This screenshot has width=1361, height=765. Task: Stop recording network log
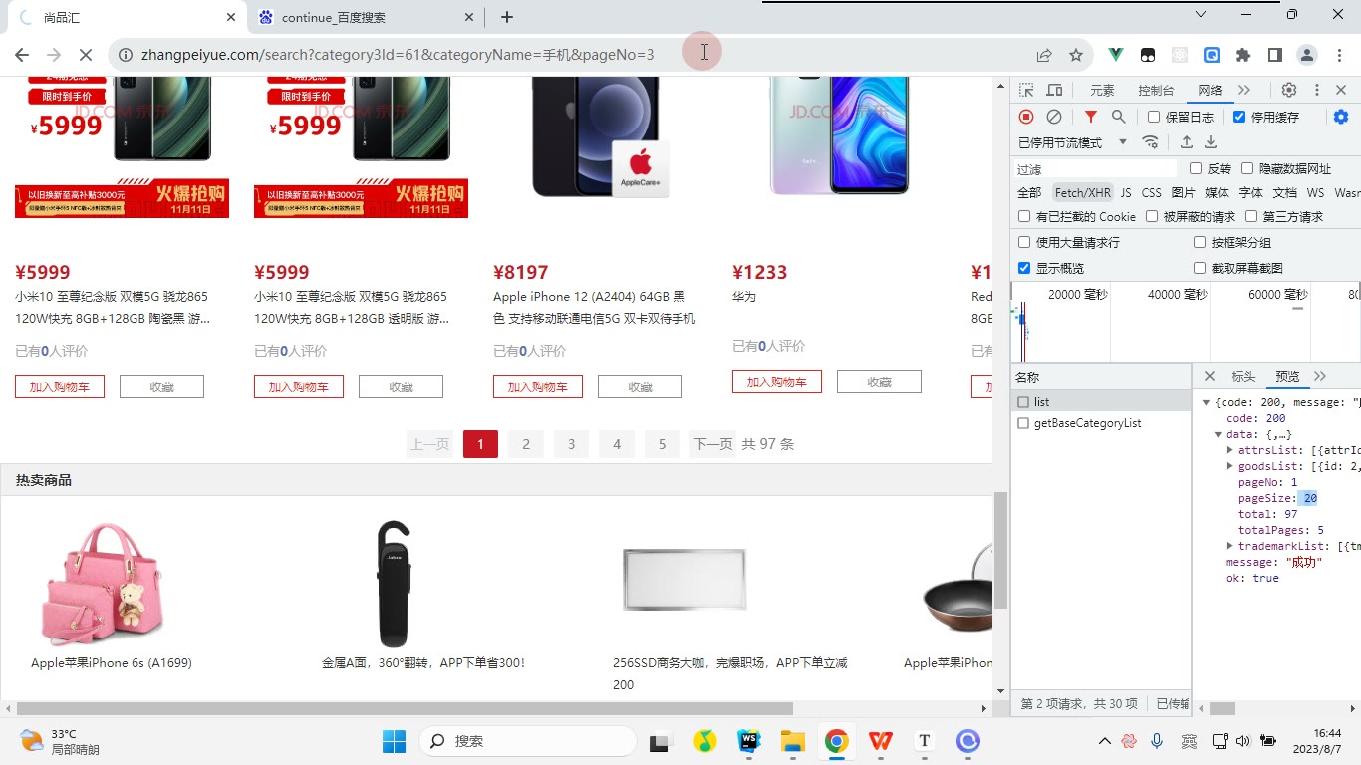(x=1026, y=117)
